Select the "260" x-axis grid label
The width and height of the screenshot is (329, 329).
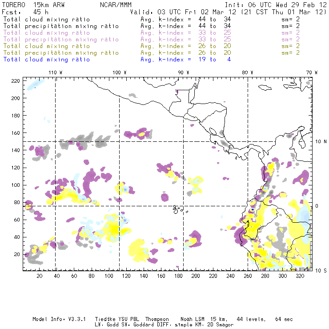coord(248,276)
